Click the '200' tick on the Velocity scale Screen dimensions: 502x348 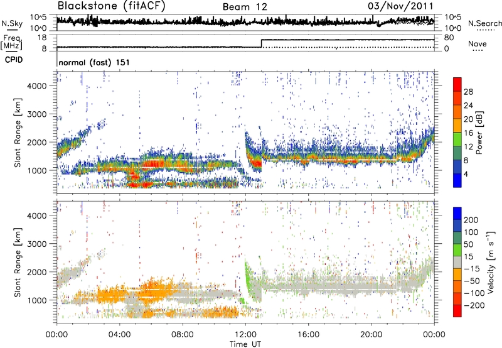(471, 220)
